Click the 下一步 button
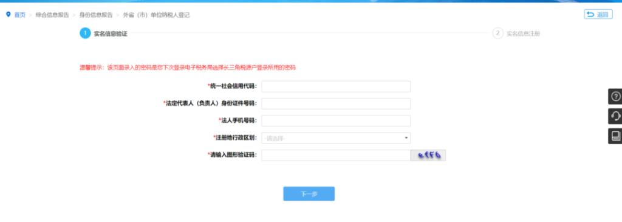The height and width of the screenshot is (222, 622). [309, 194]
